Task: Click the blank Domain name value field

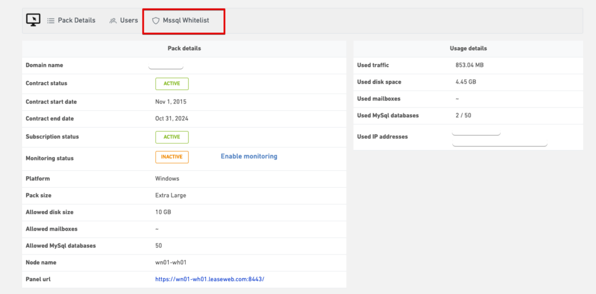Action: click(166, 66)
